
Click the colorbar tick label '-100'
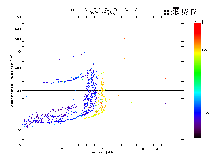tap(205, 113)
